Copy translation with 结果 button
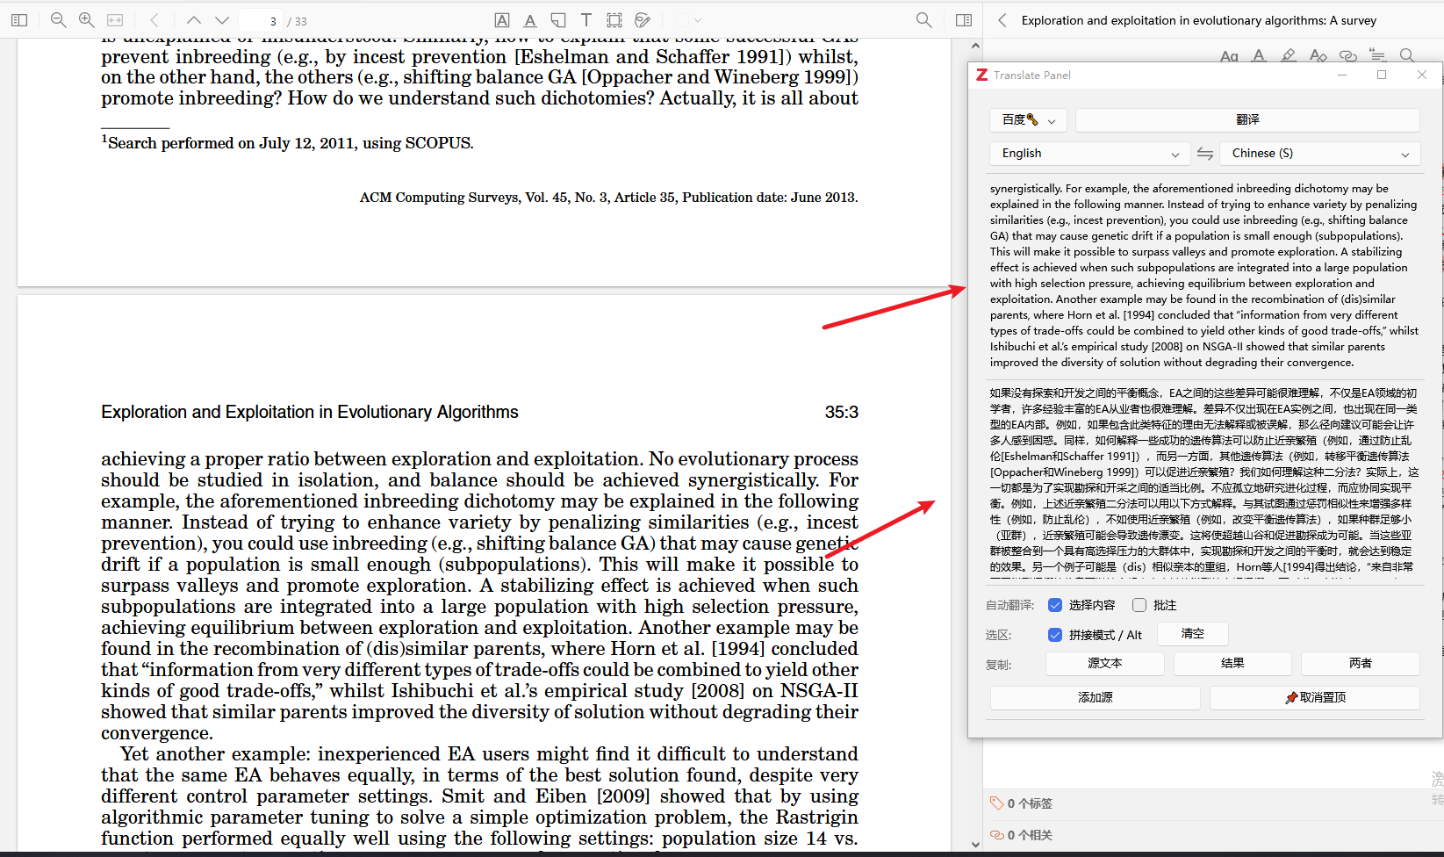This screenshot has width=1444, height=857. 1232,664
